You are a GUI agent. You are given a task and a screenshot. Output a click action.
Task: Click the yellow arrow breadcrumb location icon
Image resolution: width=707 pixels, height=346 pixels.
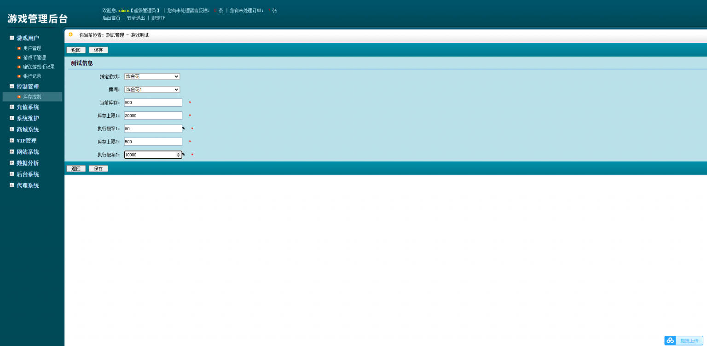click(70, 35)
